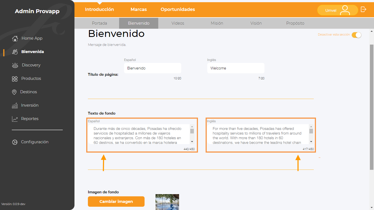
Task: Toggle the Desactivar esta sección switch
Action: 356,35
